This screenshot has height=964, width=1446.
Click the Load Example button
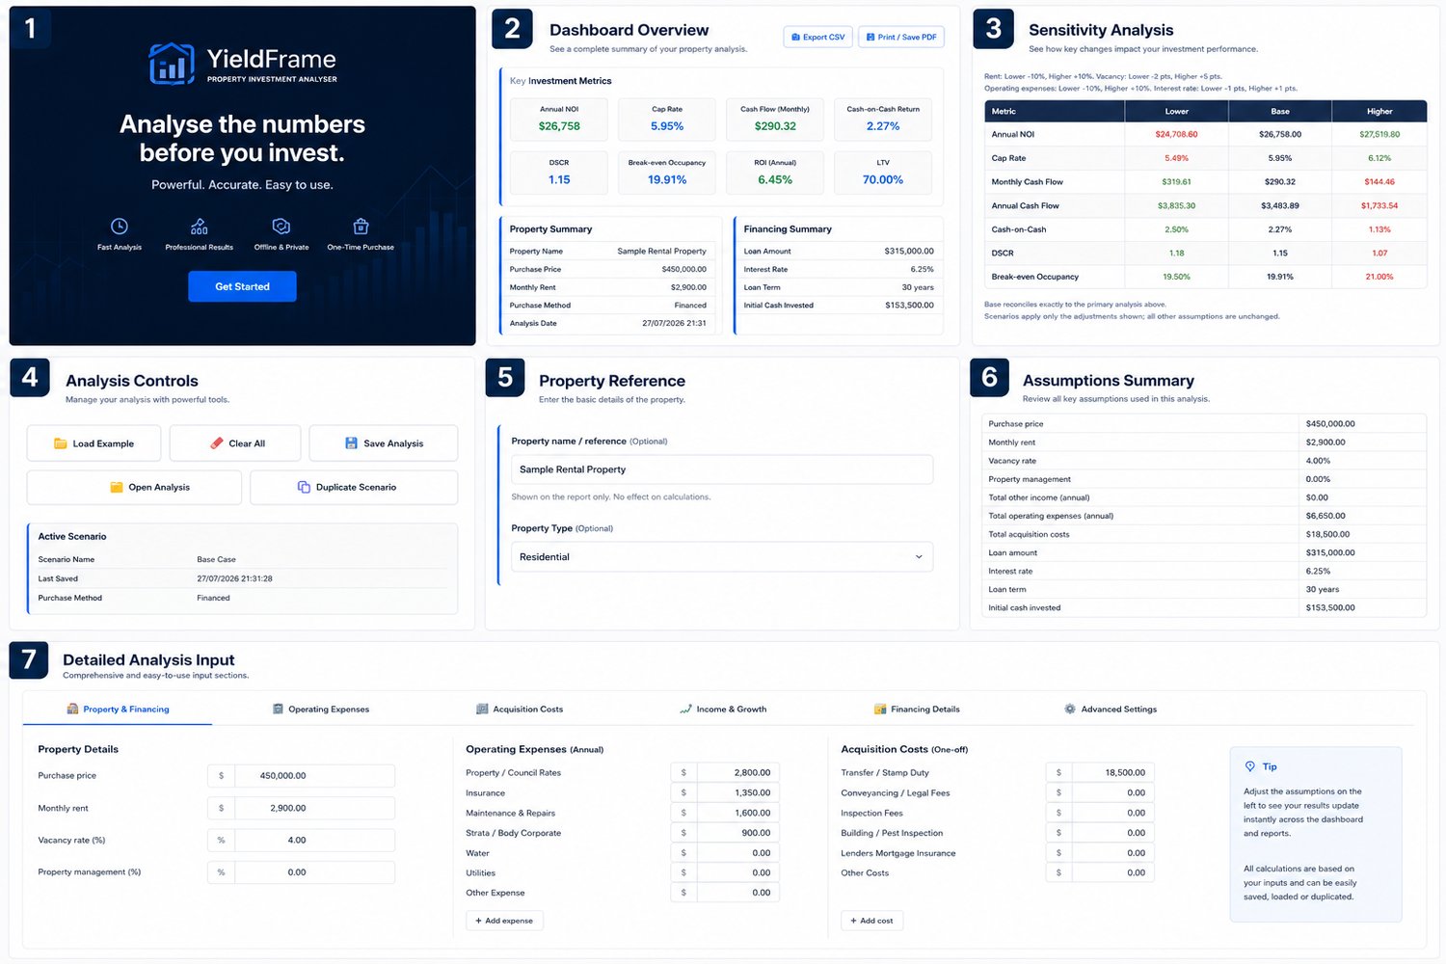pyautogui.click(x=94, y=443)
